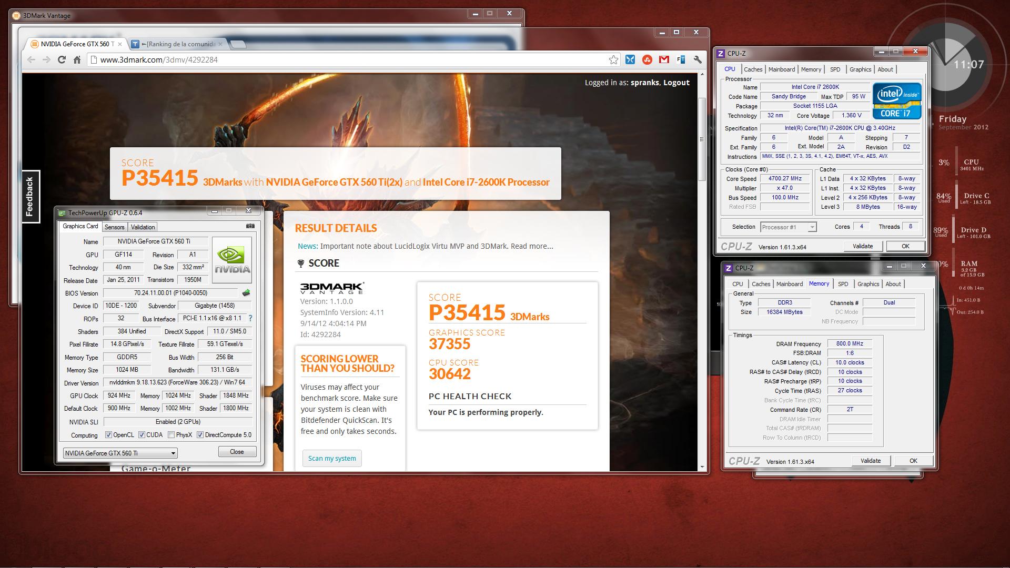1010x568 pixels.
Task: Click the CPU Score 30642 value
Action: (450, 374)
